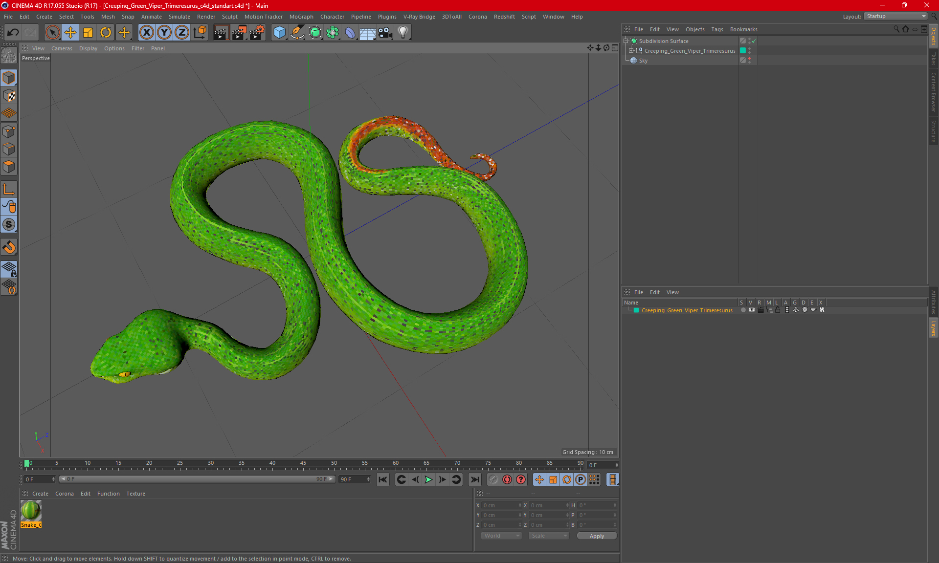Image resolution: width=939 pixels, height=563 pixels.
Task: Activate the Rotate tool
Action: click(x=106, y=33)
